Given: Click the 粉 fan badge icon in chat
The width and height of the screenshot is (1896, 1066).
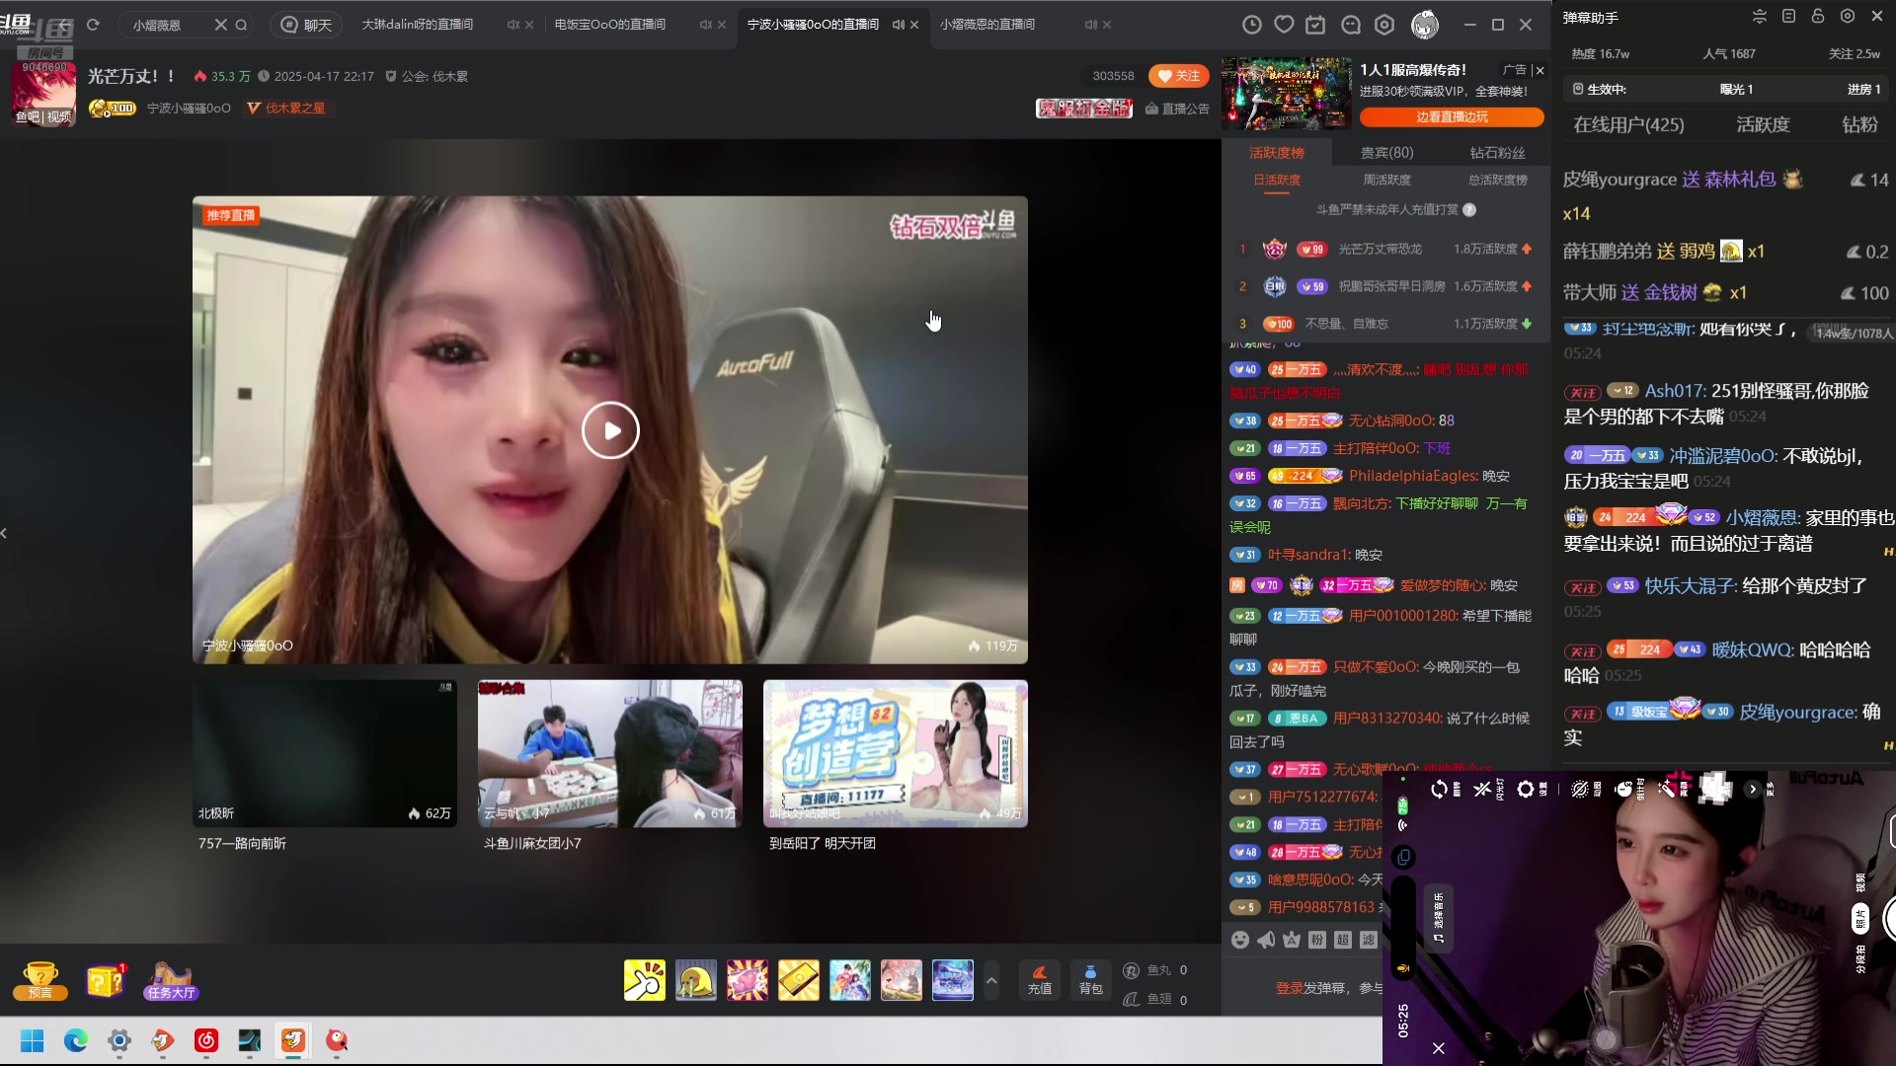Looking at the screenshot, I should [1317, 940].
